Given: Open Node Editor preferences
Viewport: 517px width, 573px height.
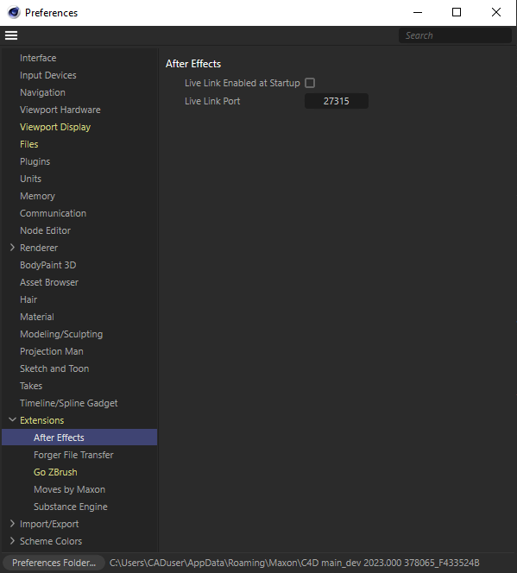Looking at the screenshot, I should click(x=45, y=230).
